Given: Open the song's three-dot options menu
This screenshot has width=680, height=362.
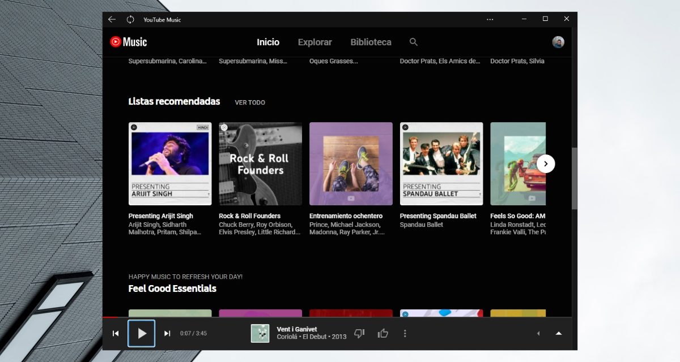Looking at the screenshot, I should click(x=405, y=333).
